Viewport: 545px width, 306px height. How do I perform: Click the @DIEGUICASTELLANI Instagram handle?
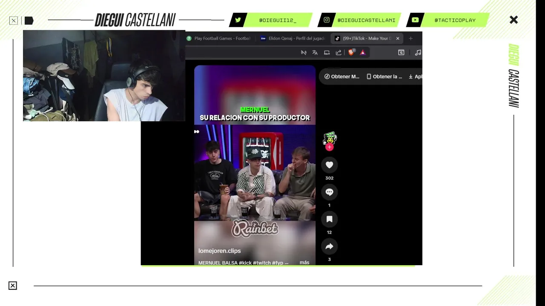point(366,20)
